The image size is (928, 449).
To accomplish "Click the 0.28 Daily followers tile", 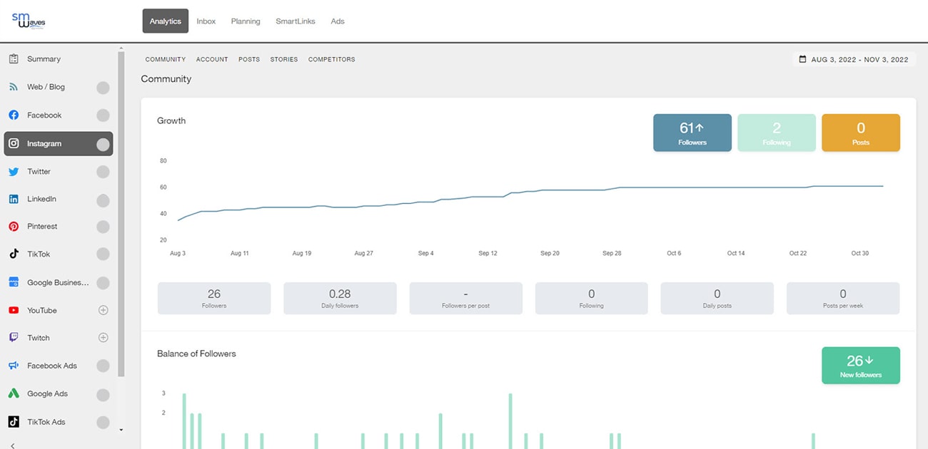I will click(340, 298).
